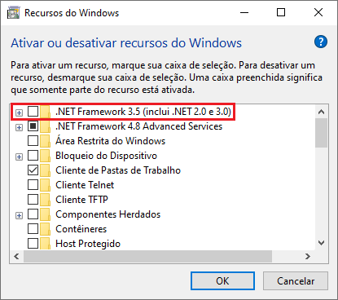The image size is (338, 300).
Task: Click the Recursos do Windows title bar icon
Action: [x=13, y=13]
